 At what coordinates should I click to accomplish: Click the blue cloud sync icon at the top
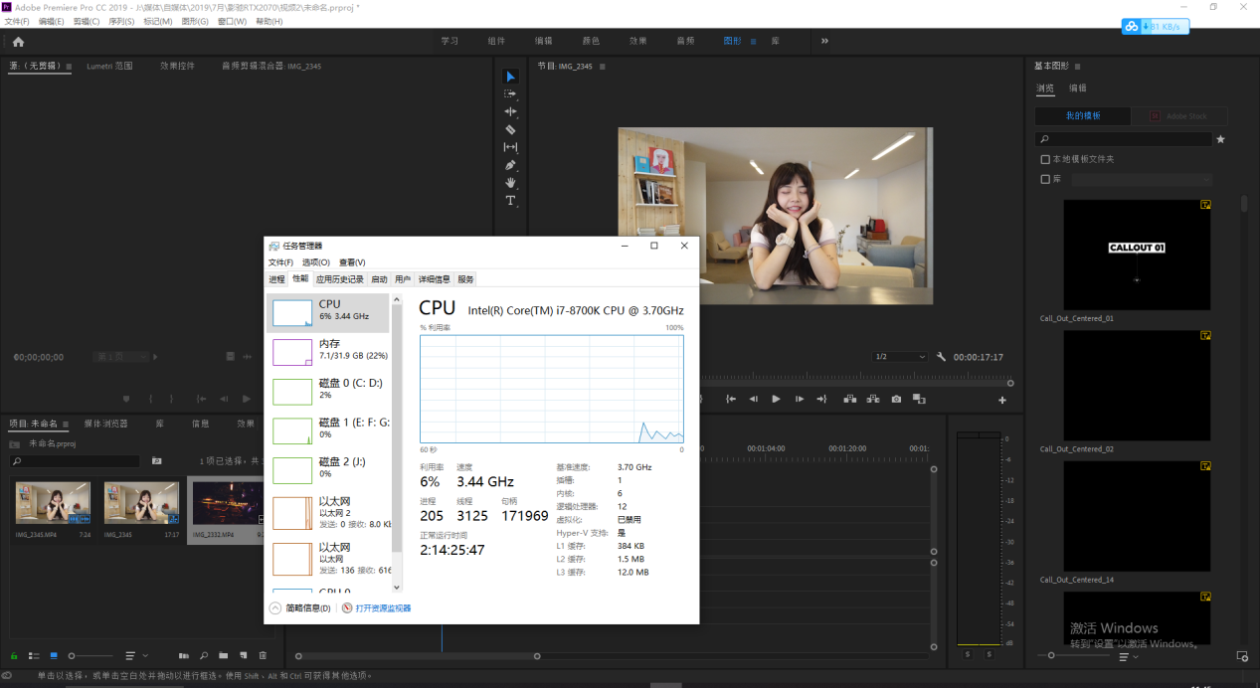(x=1132, y=27)
